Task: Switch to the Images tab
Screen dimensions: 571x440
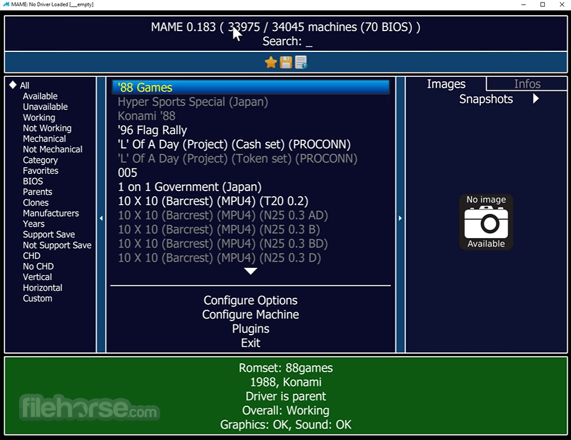Action: 446,83
